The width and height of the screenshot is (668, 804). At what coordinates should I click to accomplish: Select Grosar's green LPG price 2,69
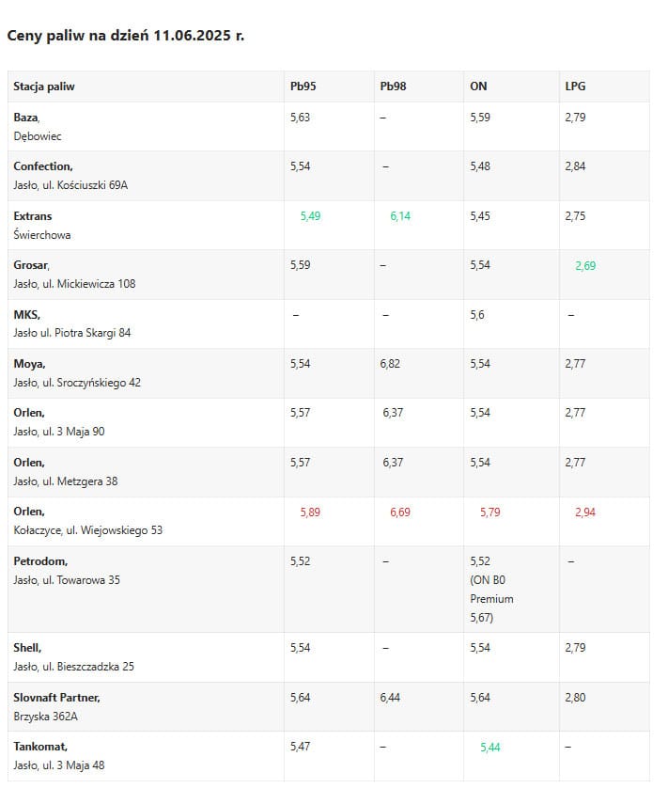tap(585, 266)
